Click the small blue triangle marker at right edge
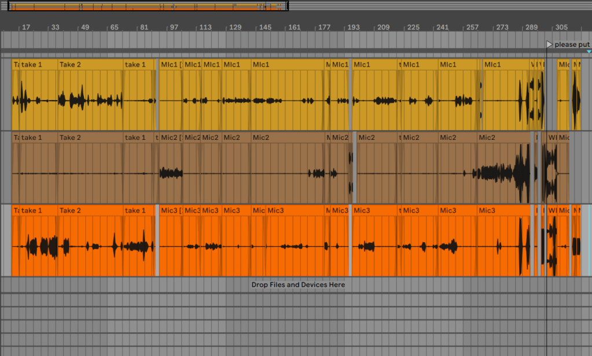 tap(589, 52)
